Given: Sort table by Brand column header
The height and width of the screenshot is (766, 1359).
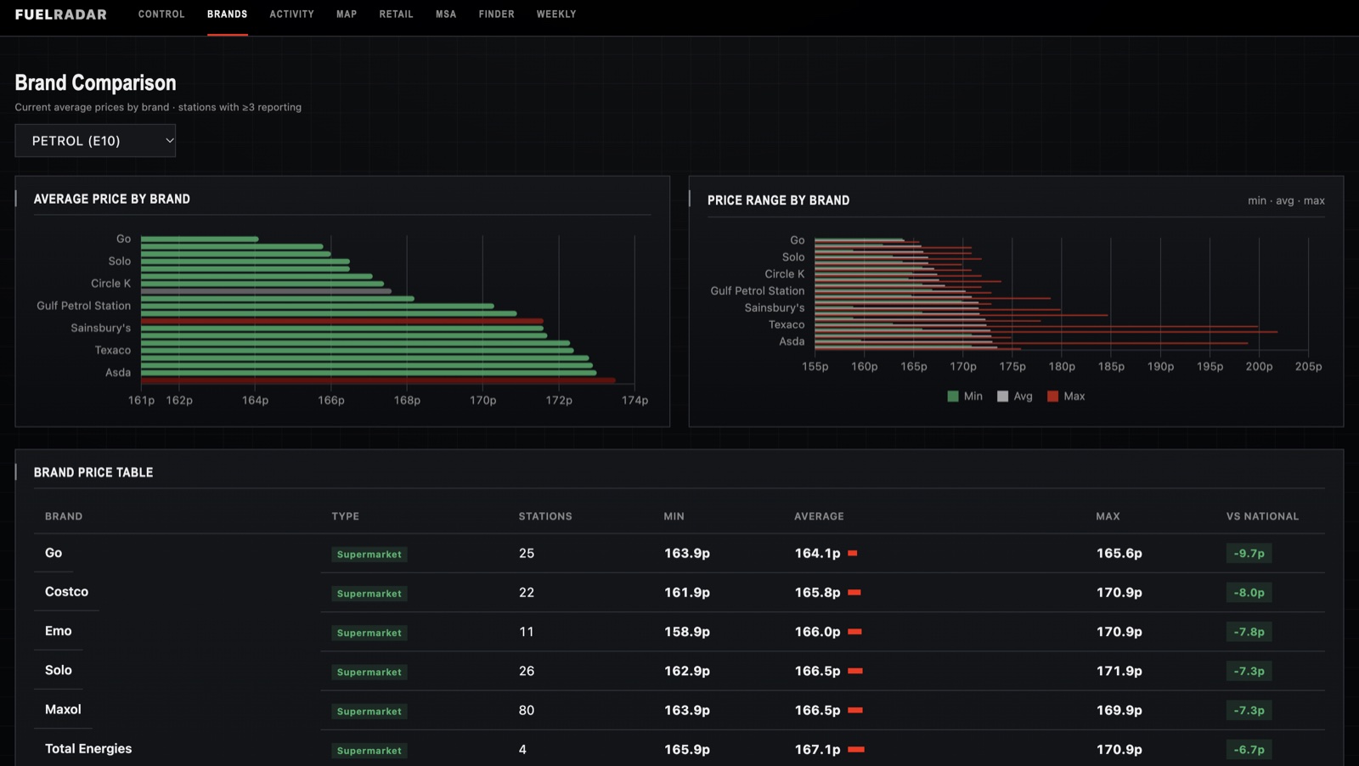Looking at the screenshot, I should [64, 516].
